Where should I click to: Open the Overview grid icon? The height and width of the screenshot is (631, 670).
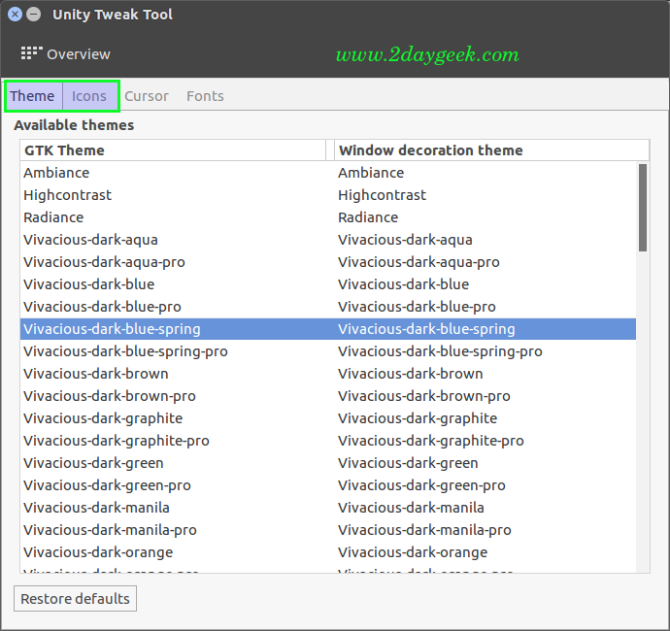click(32, 53)
